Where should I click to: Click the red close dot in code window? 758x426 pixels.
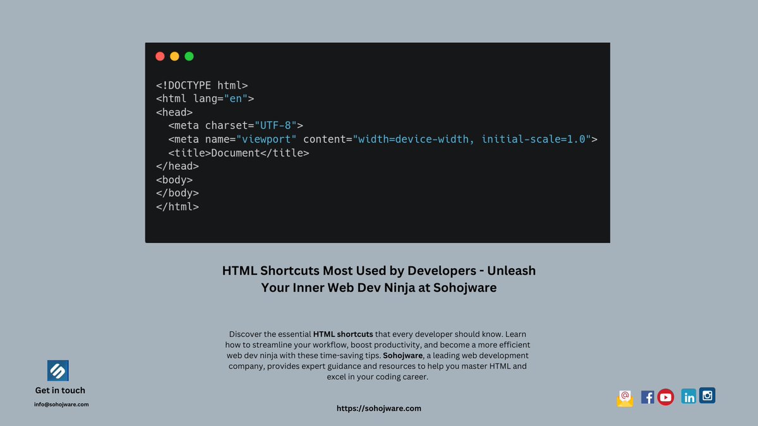click(160, 56)
